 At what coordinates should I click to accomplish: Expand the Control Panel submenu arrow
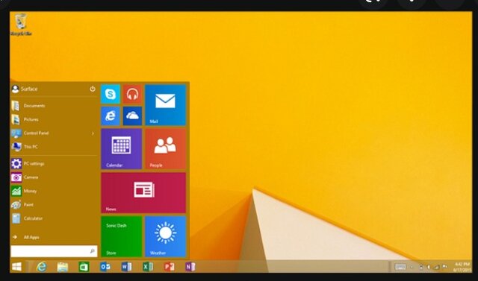(x=93, y=133)
